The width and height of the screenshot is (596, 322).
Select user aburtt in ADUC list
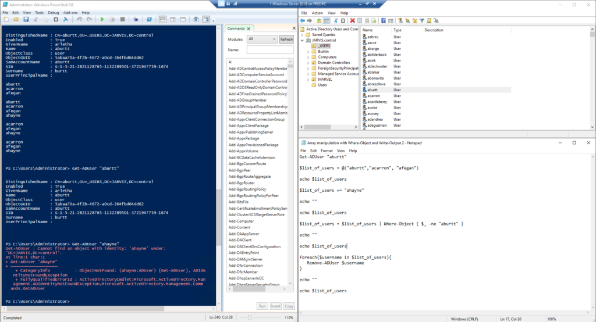(372, 90)
